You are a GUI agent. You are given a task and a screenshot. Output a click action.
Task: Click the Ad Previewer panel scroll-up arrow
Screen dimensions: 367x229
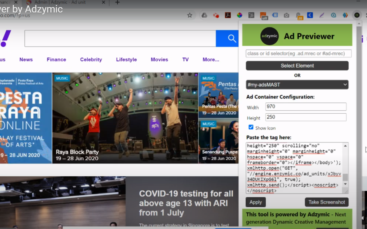coord(359,24)
